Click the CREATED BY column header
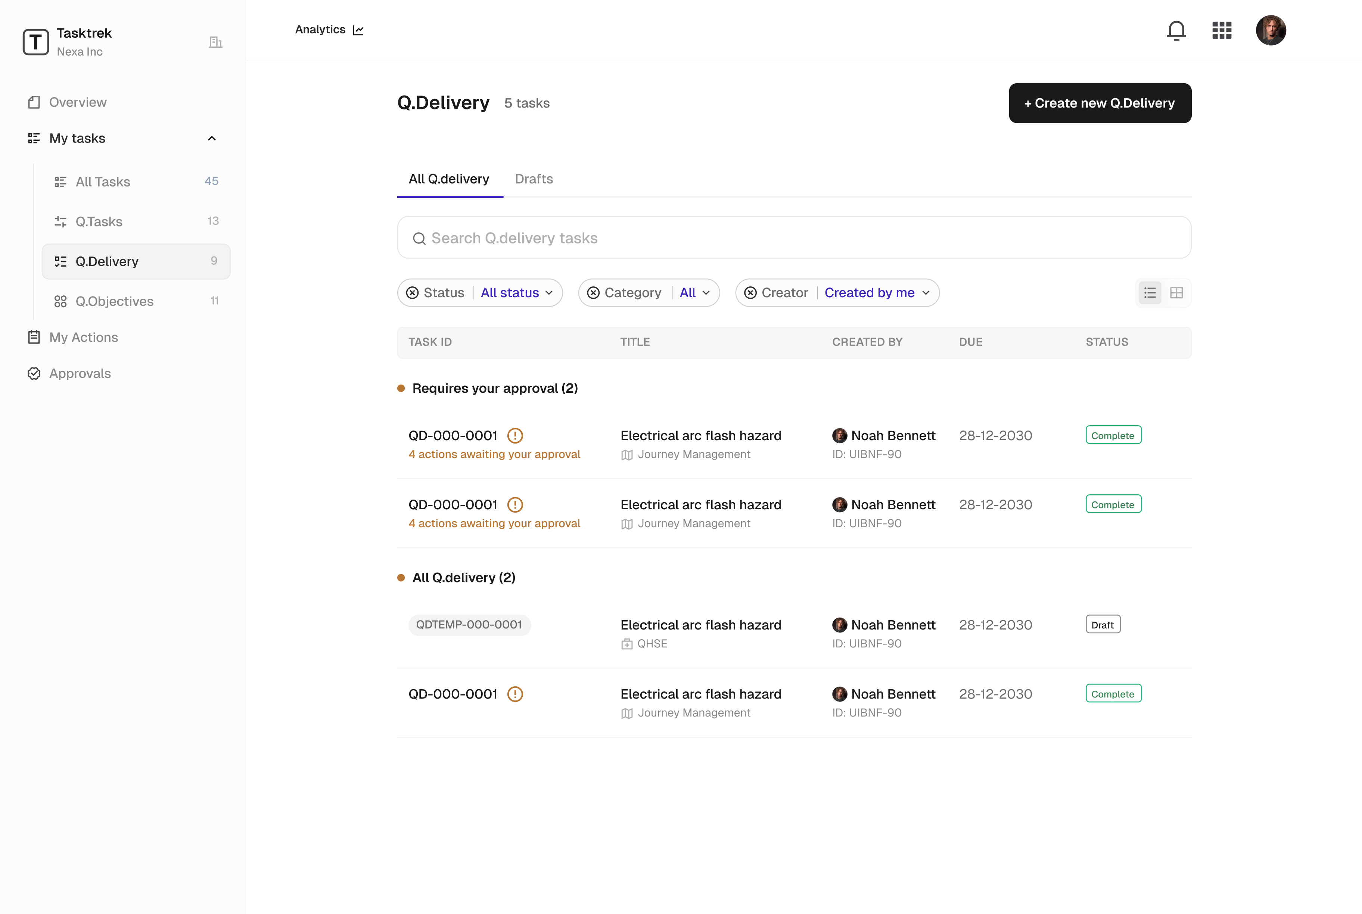The width and height of the screenshot is (1362, 914). pyautogui.click(x=867, y=342)
